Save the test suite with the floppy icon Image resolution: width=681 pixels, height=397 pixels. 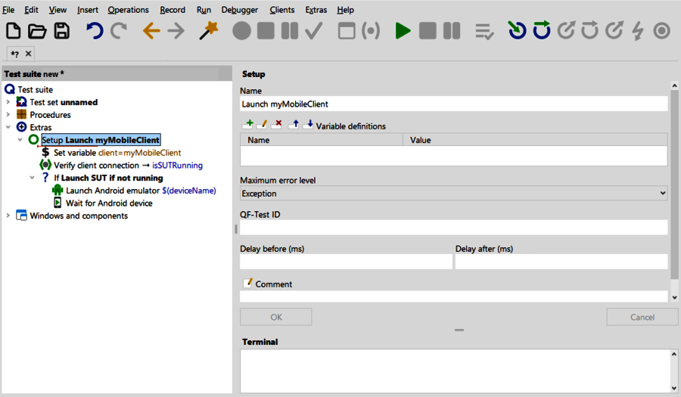point(61,31)
